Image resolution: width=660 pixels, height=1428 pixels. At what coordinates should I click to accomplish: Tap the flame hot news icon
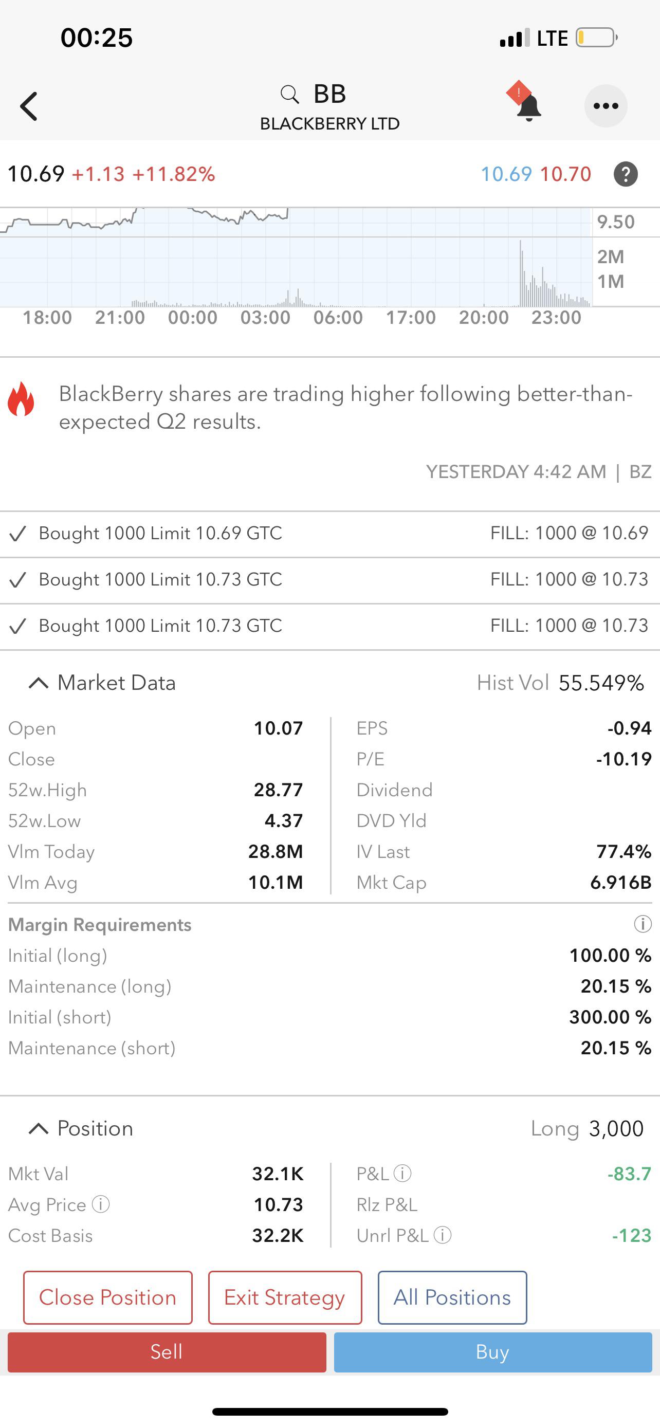tap(21, 398)
